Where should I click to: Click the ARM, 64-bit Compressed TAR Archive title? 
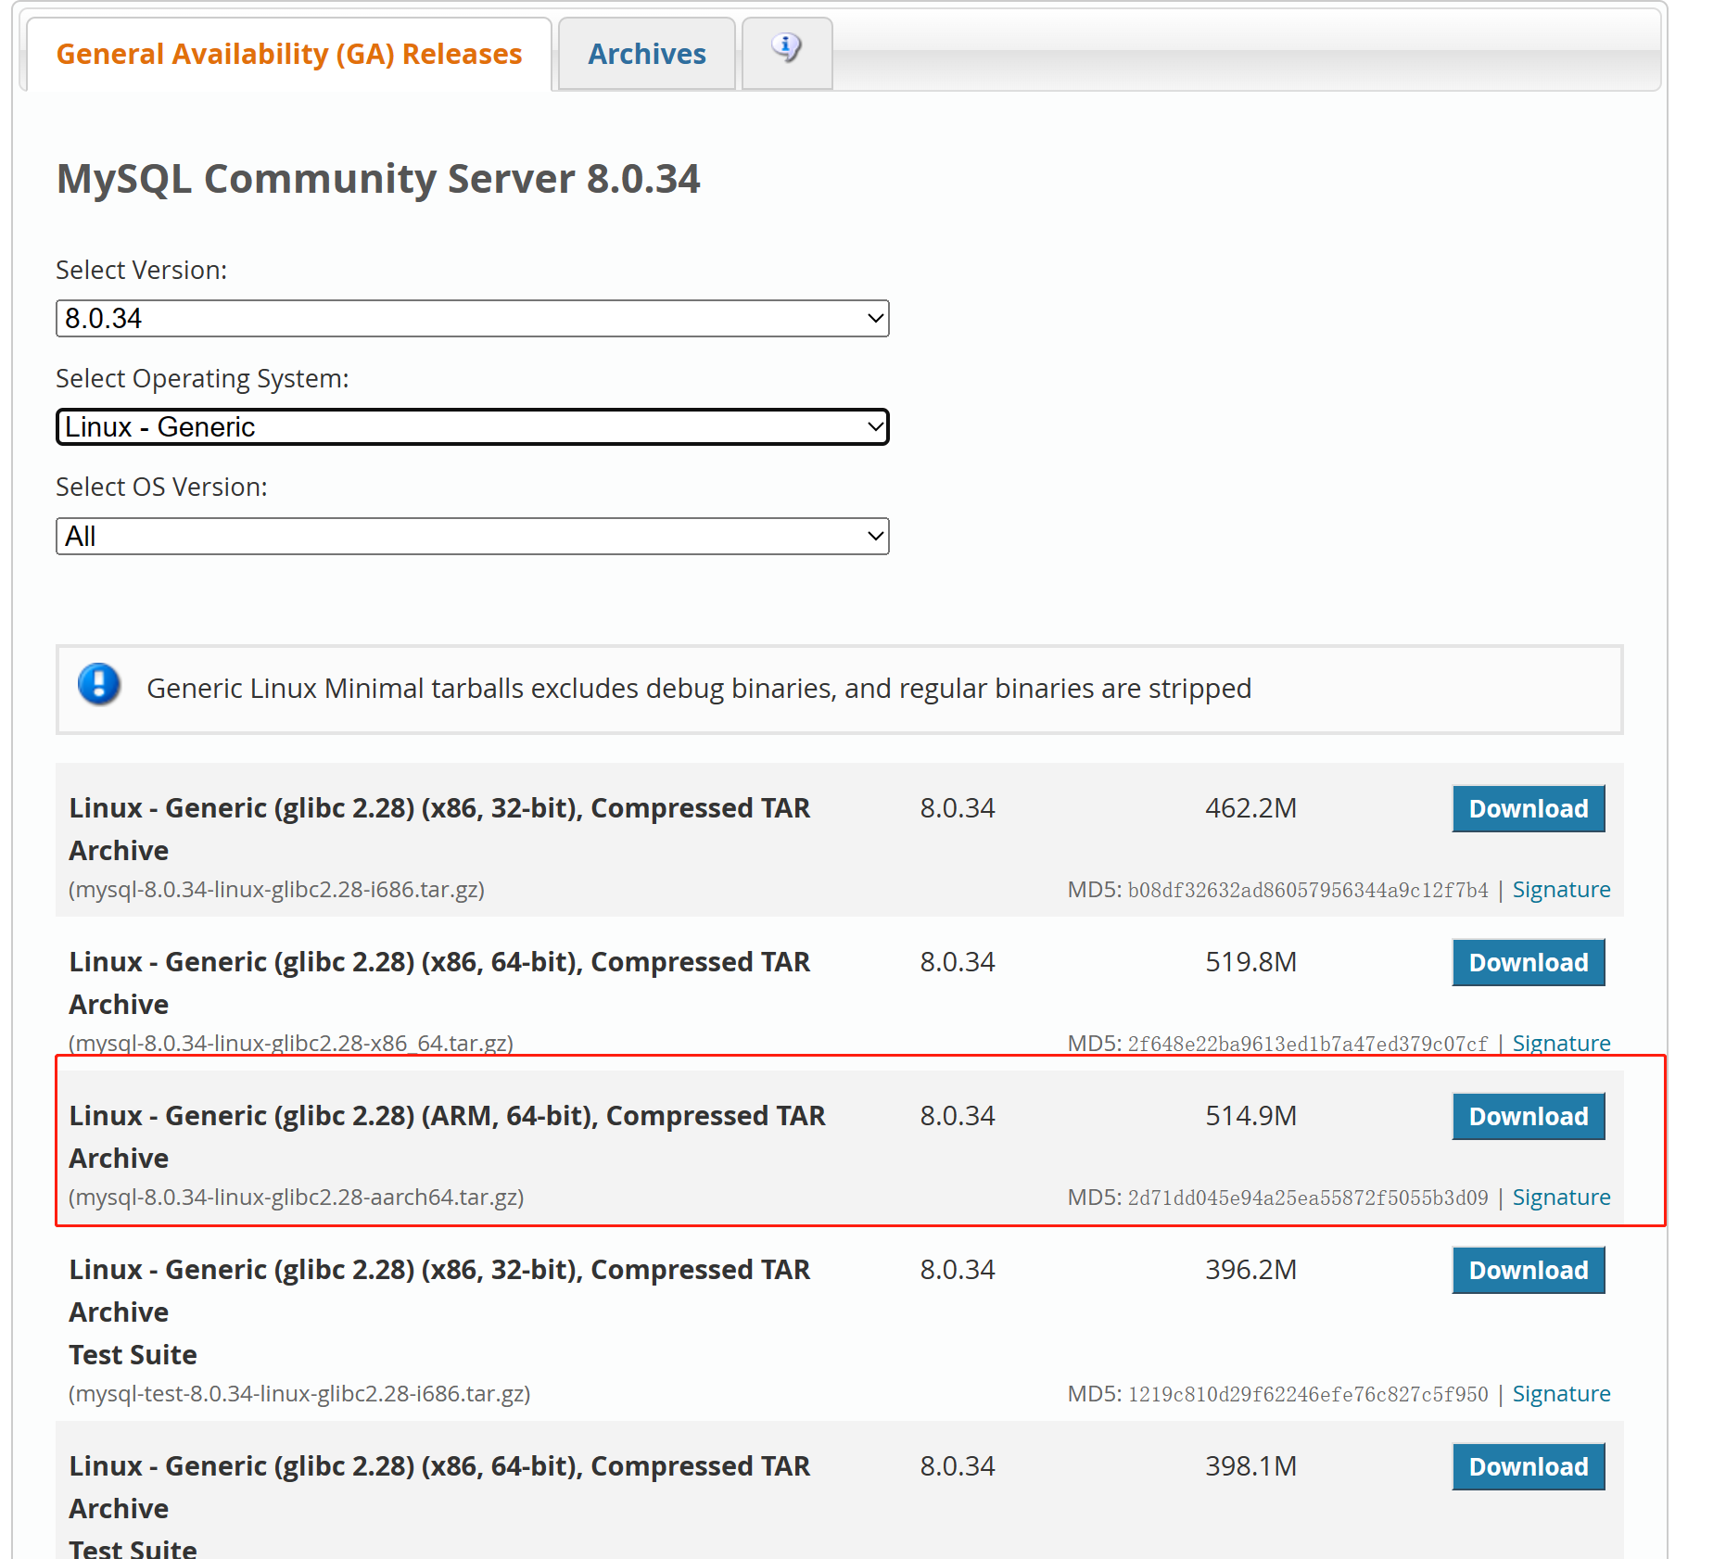[x=447, y=1136]
